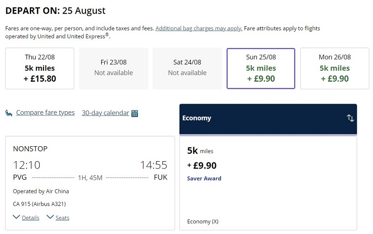Viewport: 373px width, 234px height.
Task: Click the seat icon beside Compare fare types
Action: (9, 113)
